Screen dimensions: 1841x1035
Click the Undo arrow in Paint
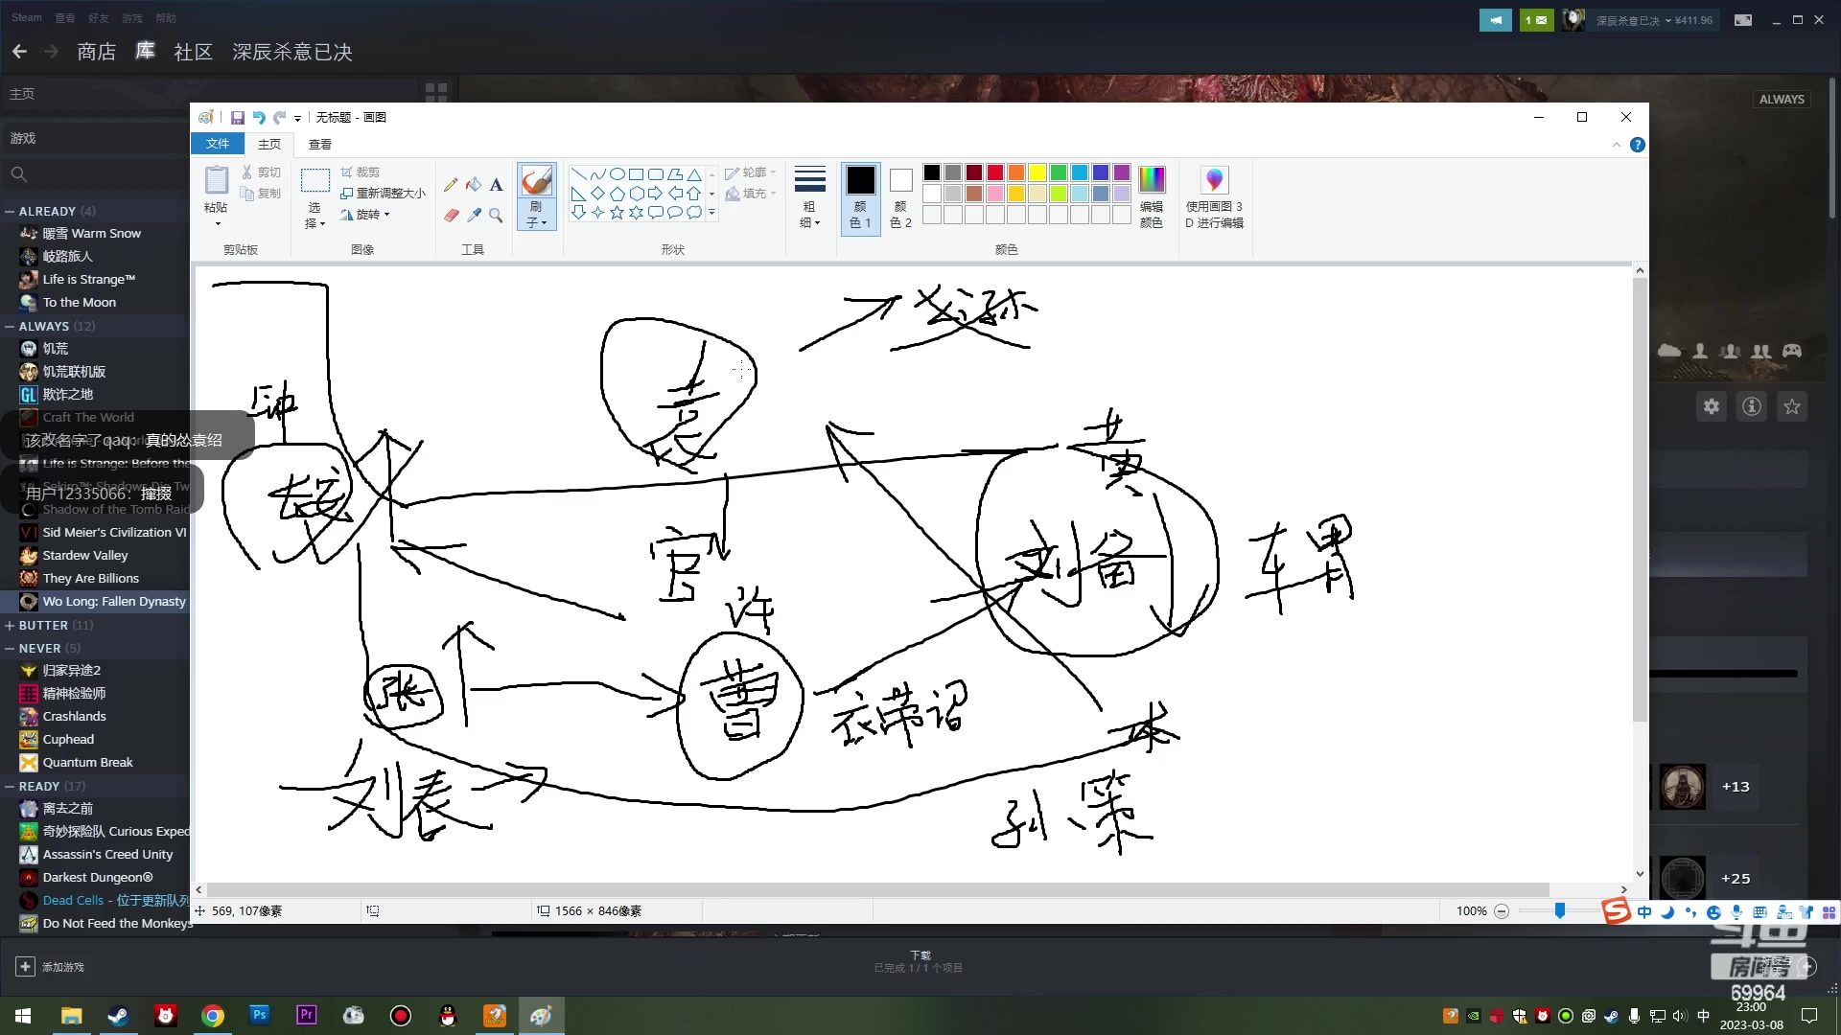(258, 117)
